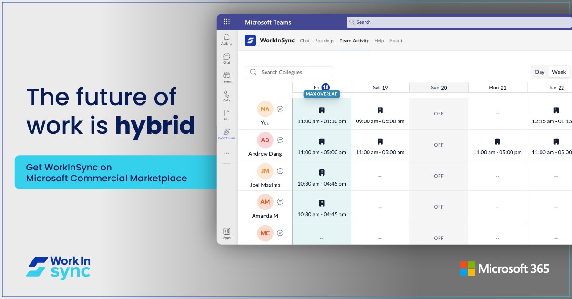Click the Teams Search box

pyautogui.click(x=459, y=22)
